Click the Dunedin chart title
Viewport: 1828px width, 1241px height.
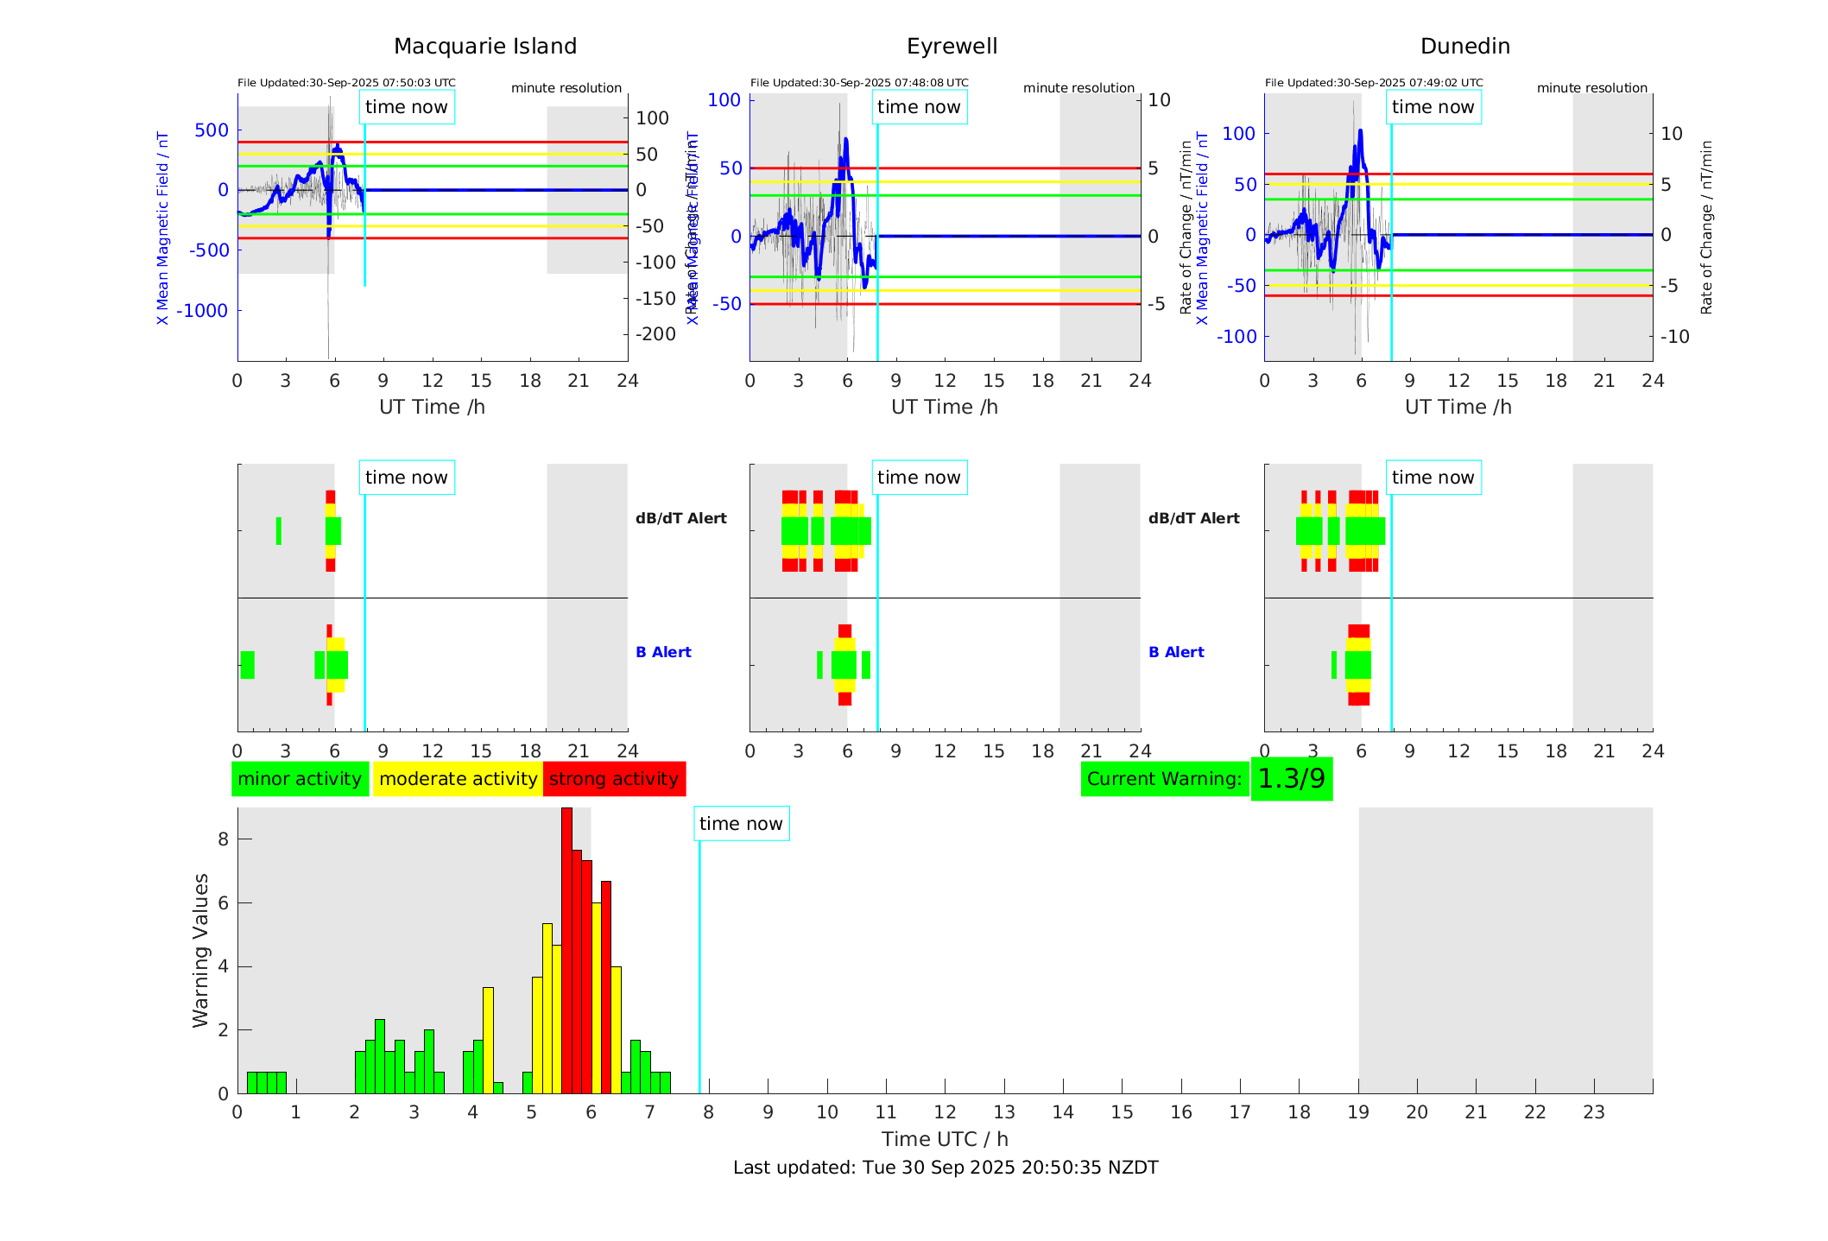pos(1464,47)
